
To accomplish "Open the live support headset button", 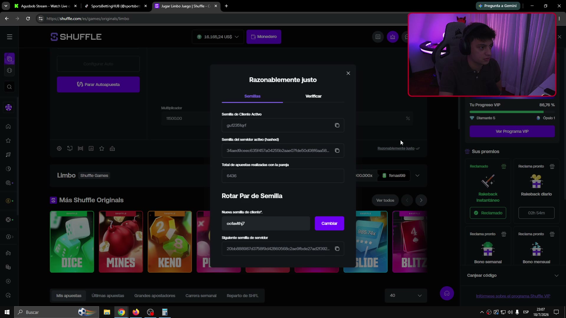I will pyautogui.click(x=447, y=293).
